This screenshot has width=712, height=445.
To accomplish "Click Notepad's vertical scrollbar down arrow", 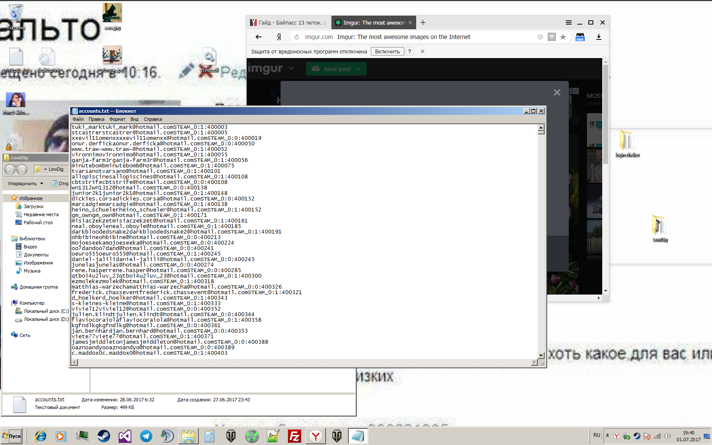I will coord(541,355).
